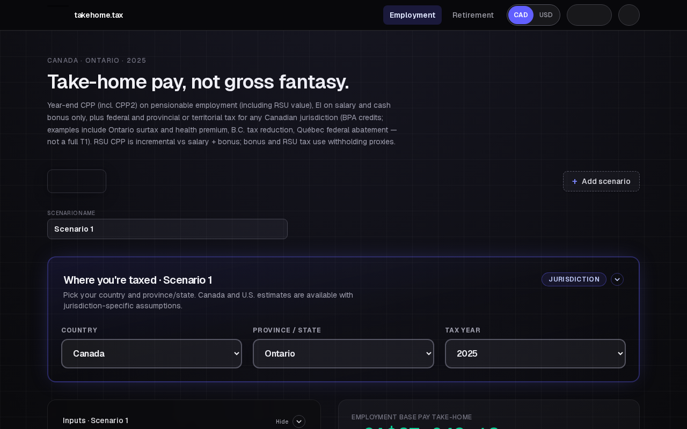Screen dimensions: 687x429
Task: Click 'EMPLOYMENT BASE PAY TAKE-HOME' label
Action: tap(412, 417)
